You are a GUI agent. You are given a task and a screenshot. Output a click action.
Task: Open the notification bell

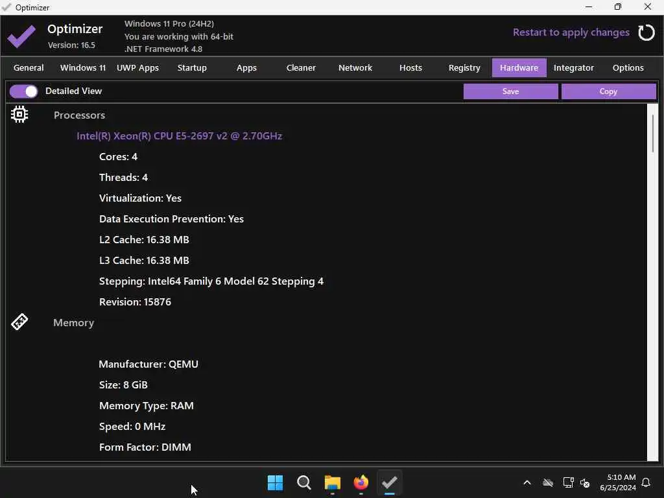click(x=646, y=482)
